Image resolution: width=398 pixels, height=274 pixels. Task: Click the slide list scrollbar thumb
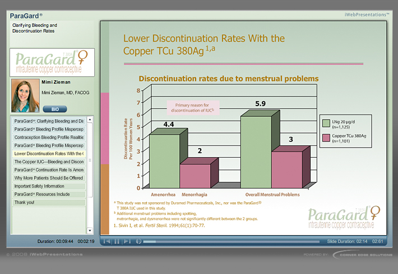pos(90,160)
